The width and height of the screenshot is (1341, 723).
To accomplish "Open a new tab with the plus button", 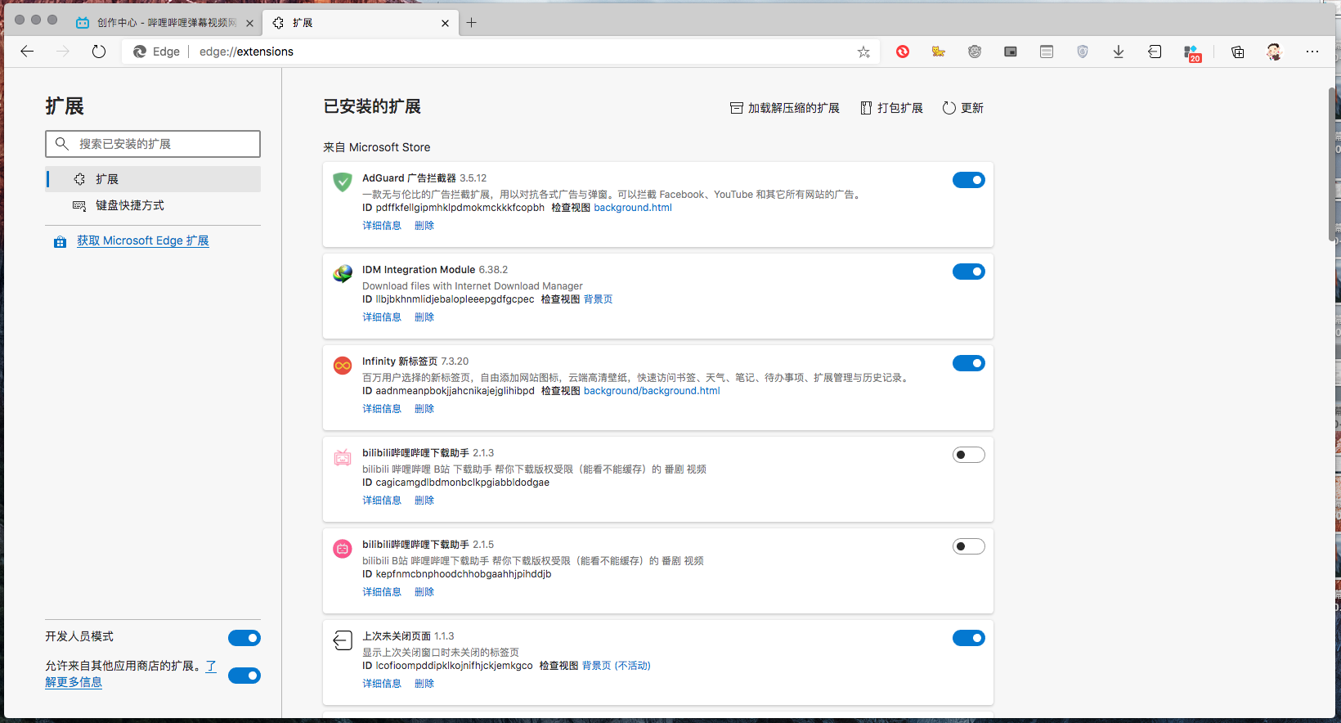I will click(x=472, y=23).
